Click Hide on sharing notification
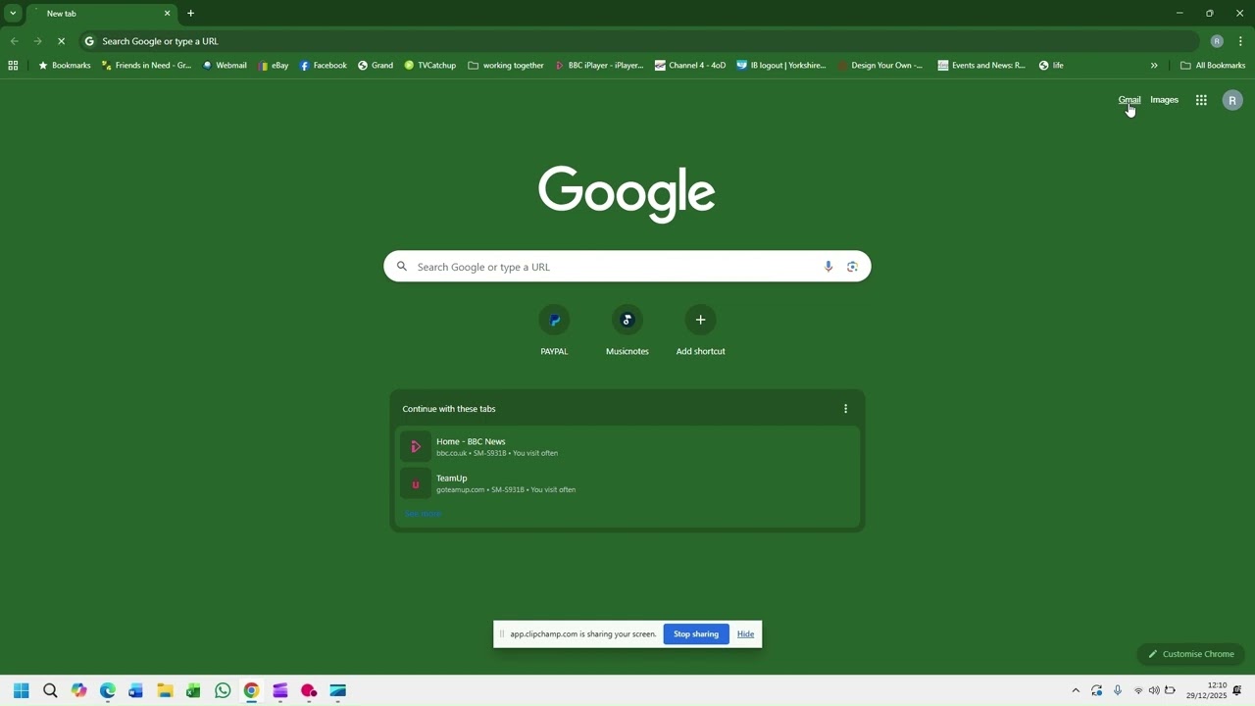1255x706 pixels. click(745, 634)
